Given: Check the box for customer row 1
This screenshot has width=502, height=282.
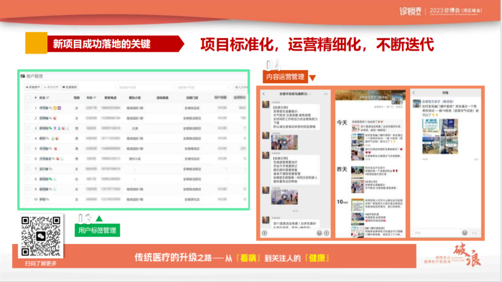Looking at the screenshot, I should [x=28, y=108].
